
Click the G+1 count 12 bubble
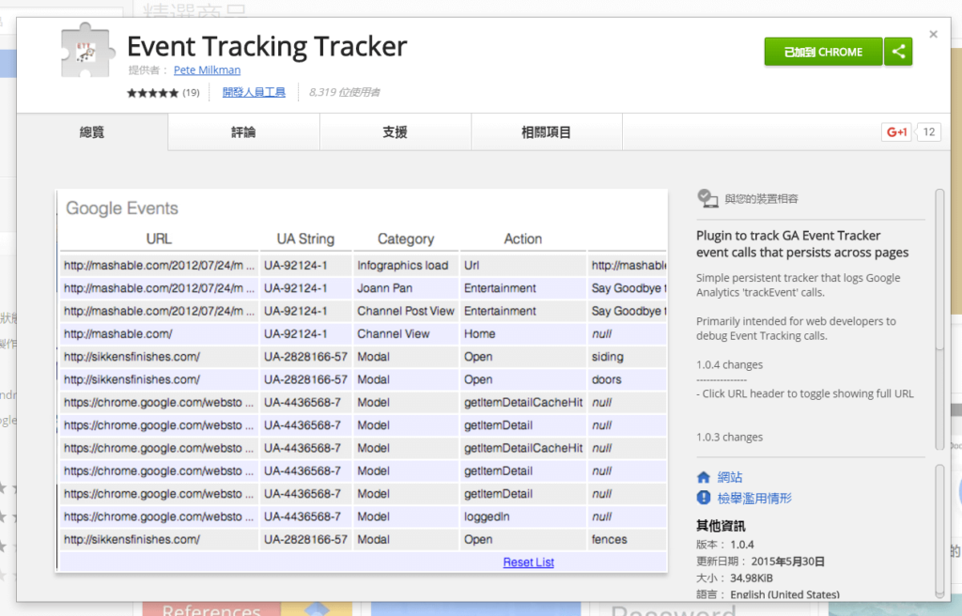929,131
